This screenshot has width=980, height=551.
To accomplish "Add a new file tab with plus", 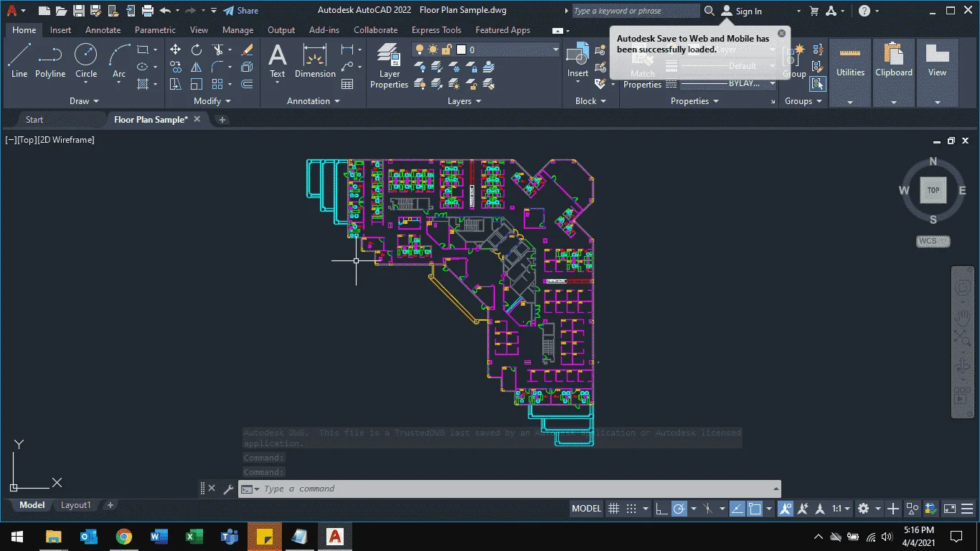I will 222,120.
